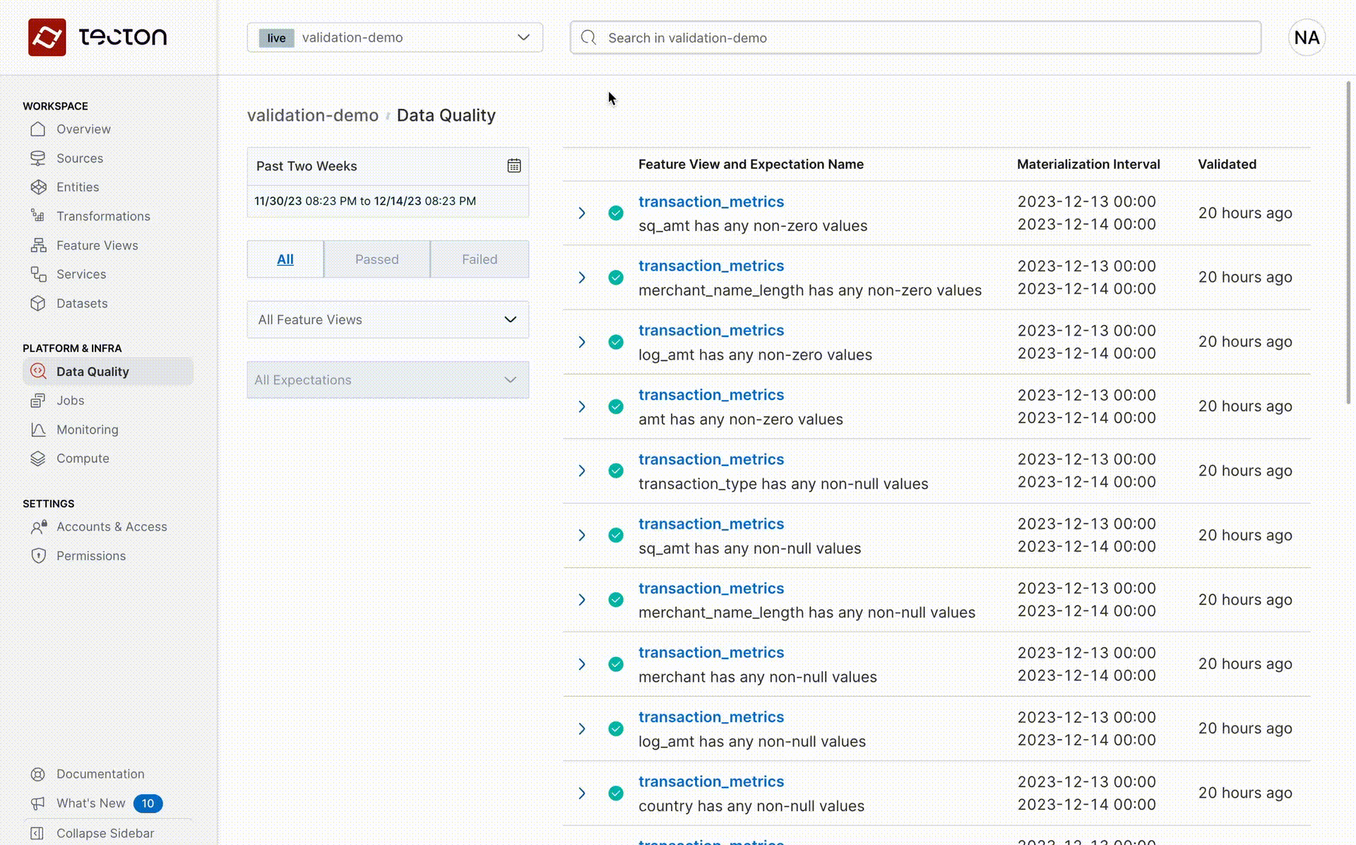Open the NA user avatar
This screenshot has width=1356, height=845.
pos(1307,37)
